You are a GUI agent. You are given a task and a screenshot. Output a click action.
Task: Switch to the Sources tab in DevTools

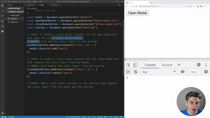(167, 65)
